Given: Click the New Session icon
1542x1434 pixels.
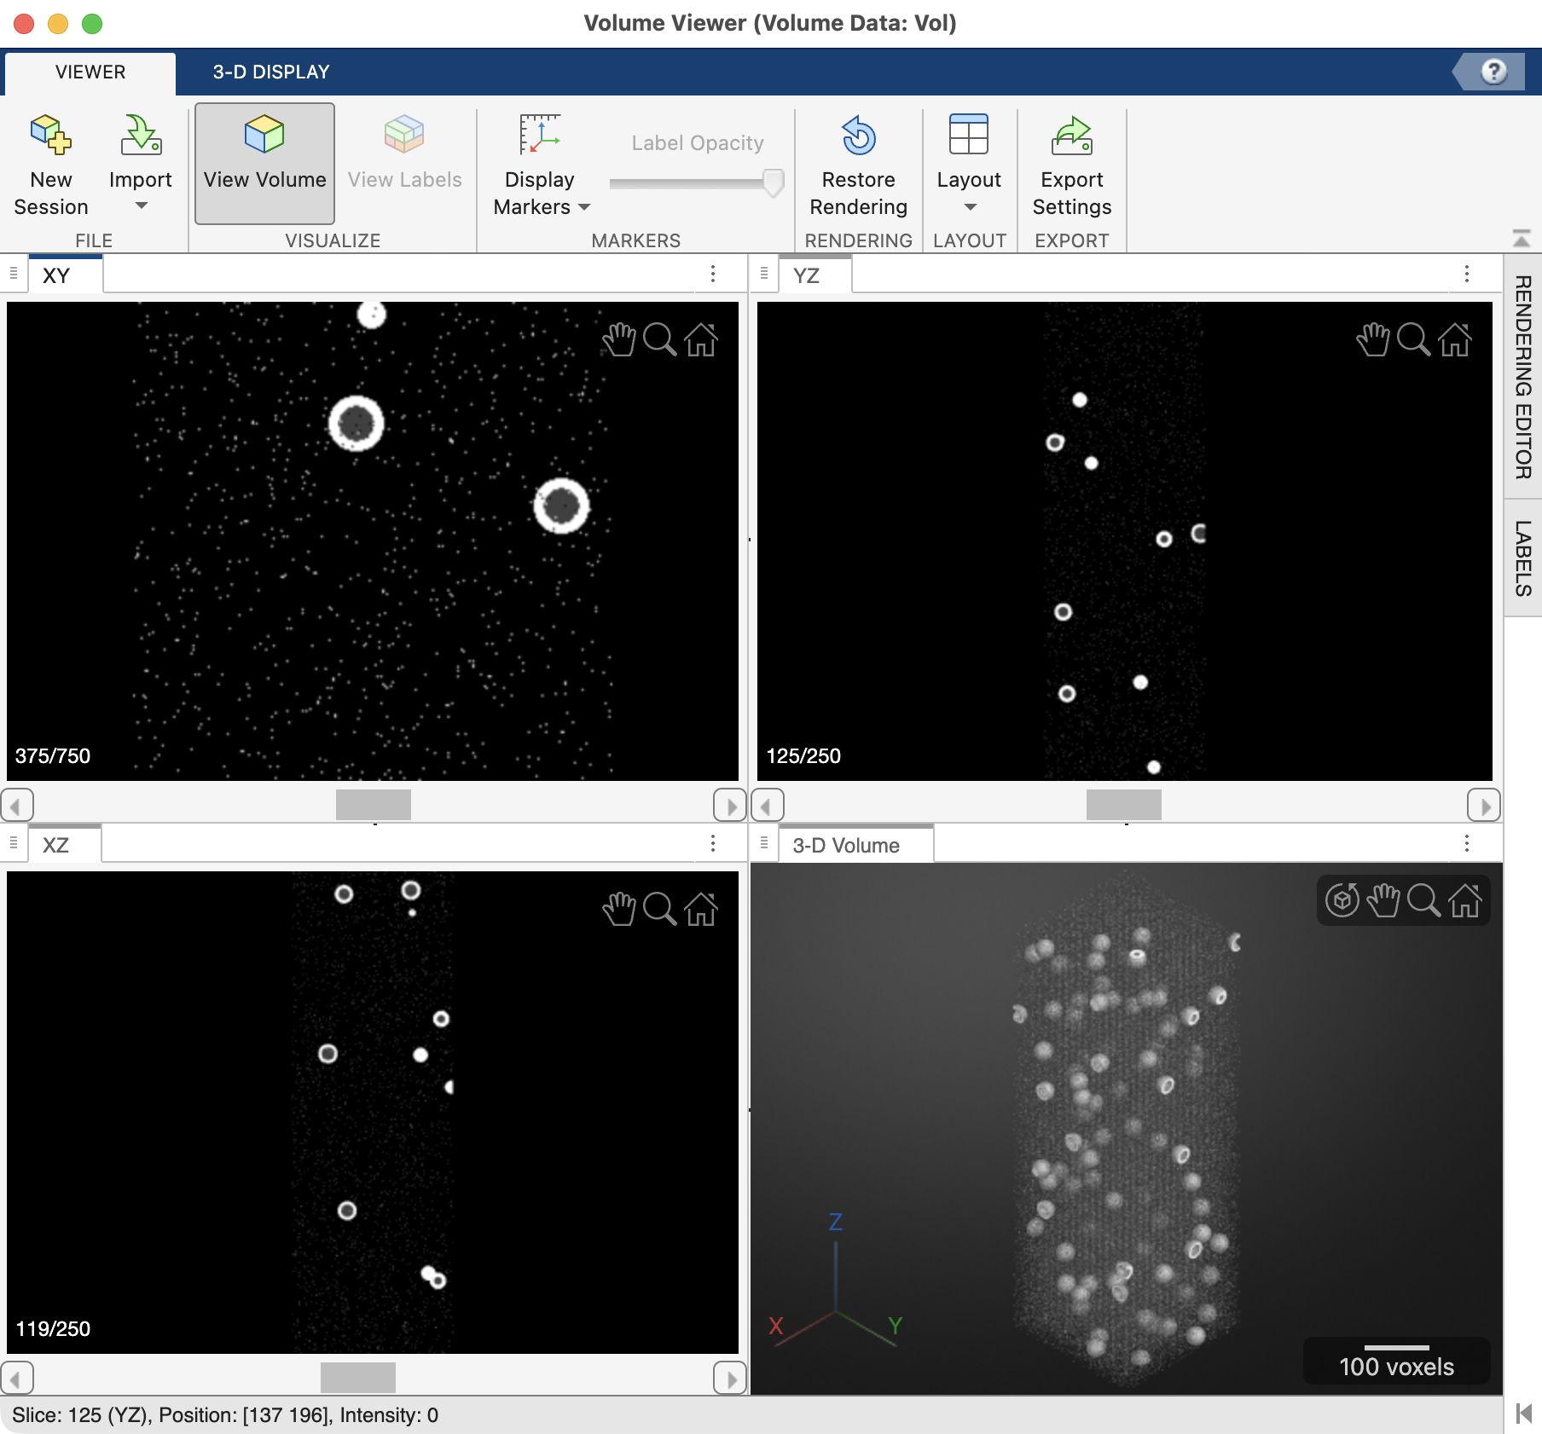Looking at the screenshot, I should [50, 136].
